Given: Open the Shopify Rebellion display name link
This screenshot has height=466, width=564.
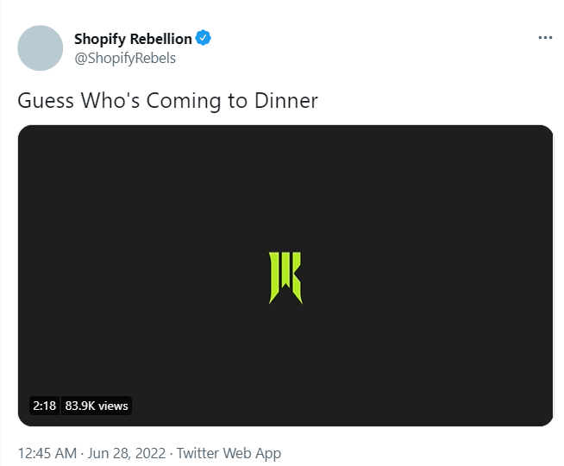Looking at the screenshot, I should [x=133, y=39].
